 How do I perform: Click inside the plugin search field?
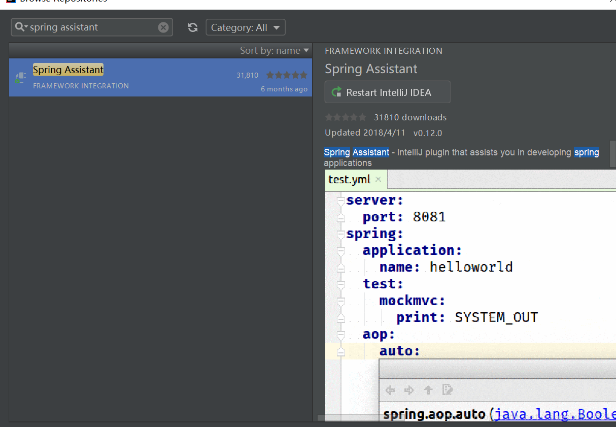coord(91,27)
